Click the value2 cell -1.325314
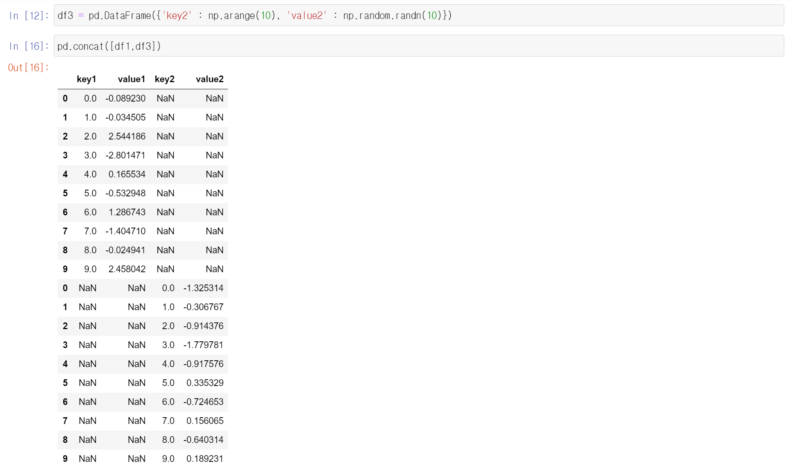This screenshot has height=467, width=793. [203, 288]
